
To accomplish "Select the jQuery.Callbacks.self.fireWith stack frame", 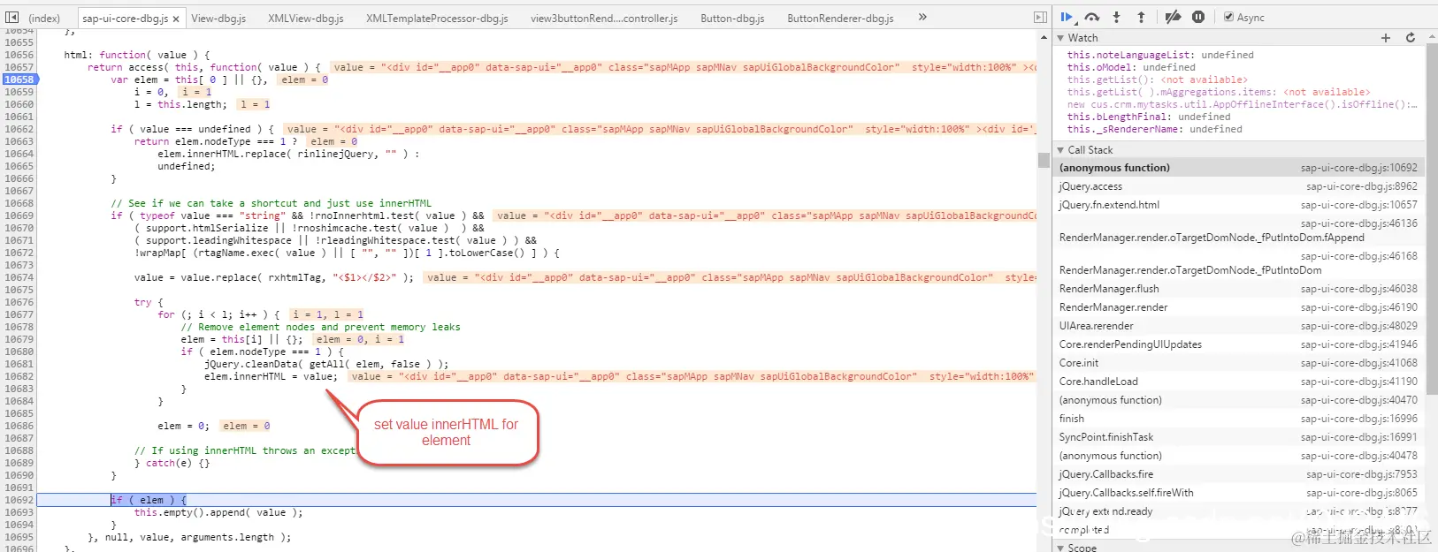I will tap(1238, 493).
